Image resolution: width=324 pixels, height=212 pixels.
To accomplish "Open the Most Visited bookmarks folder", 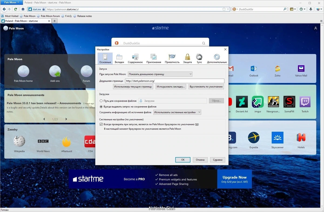I will coord(10,16).
